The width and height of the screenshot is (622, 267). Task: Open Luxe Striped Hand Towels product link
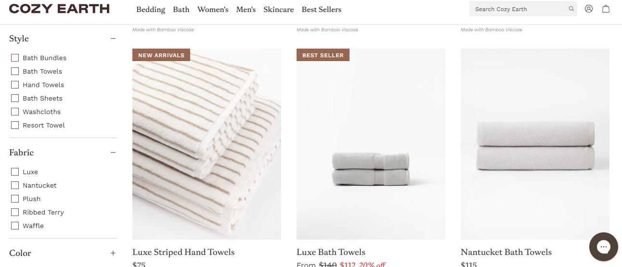[183, 252]
